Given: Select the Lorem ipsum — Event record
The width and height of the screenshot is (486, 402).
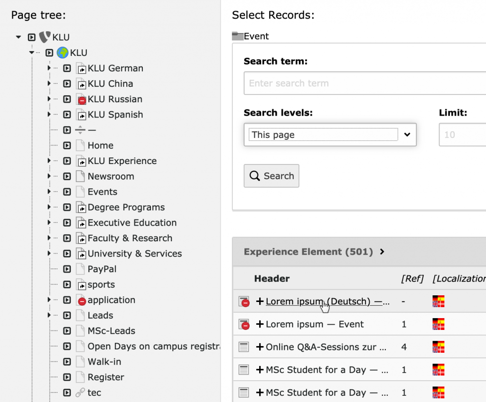Looking at the screenshot, I should click(x=315, y=324).
